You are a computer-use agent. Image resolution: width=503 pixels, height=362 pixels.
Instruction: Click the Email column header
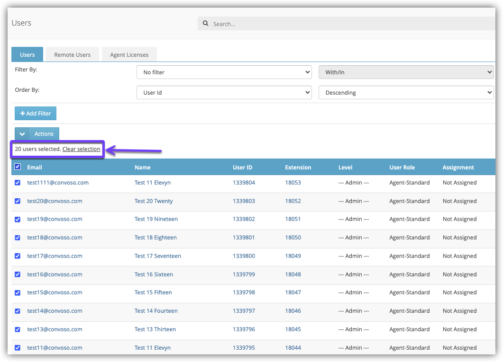pyautogui.click(x=35, y=168)
